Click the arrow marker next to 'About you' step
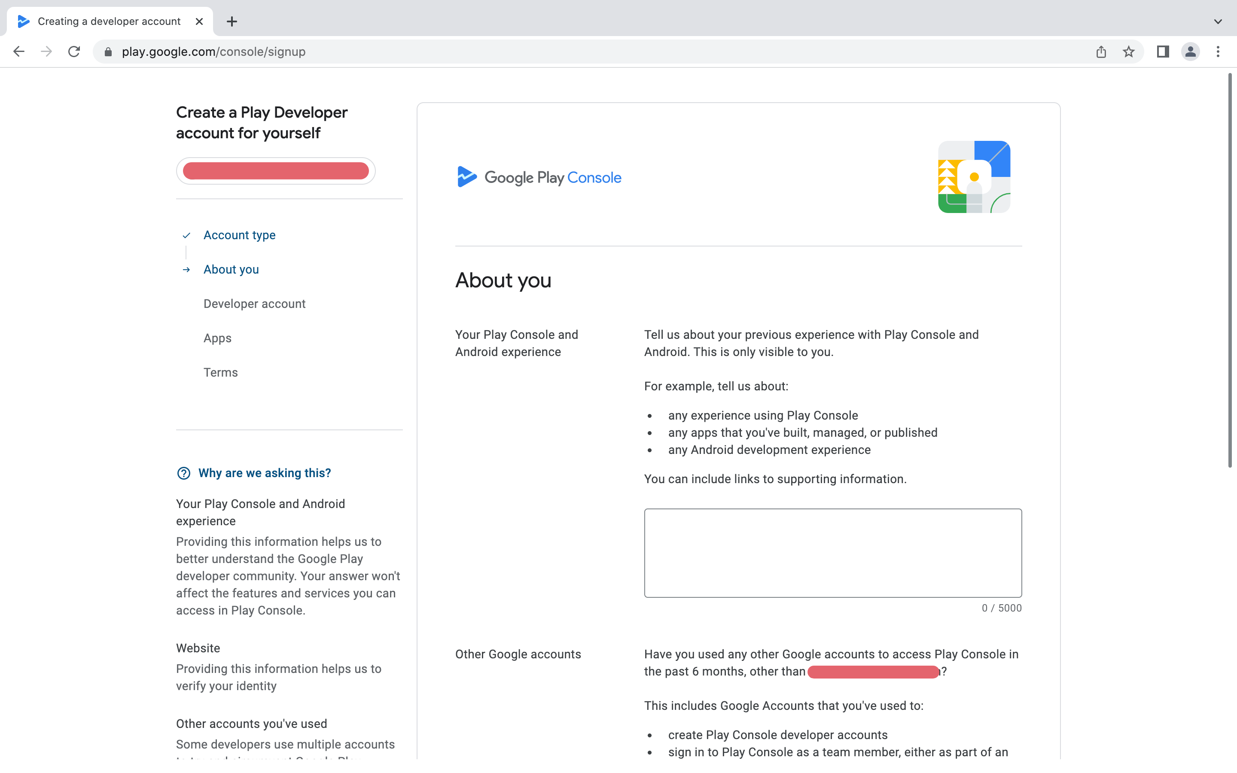 pos(186,269)
